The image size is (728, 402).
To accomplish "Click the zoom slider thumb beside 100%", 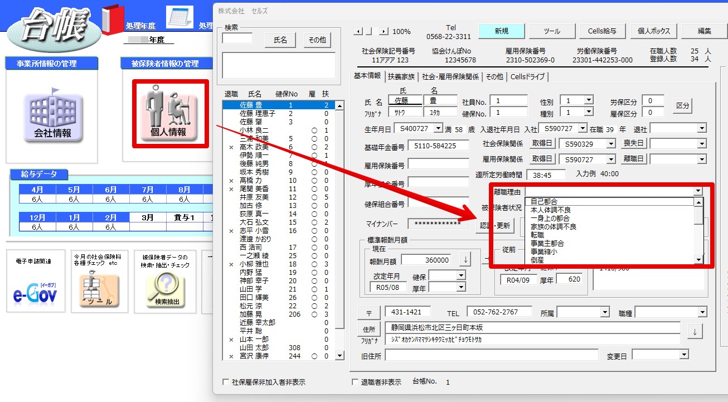I will click(x=368, y=31).
